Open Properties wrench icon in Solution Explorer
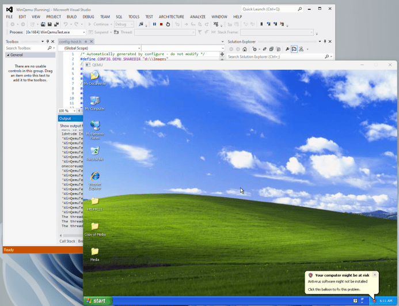The width and height of the screenshot is (399, 306). (x=287, y=49)
